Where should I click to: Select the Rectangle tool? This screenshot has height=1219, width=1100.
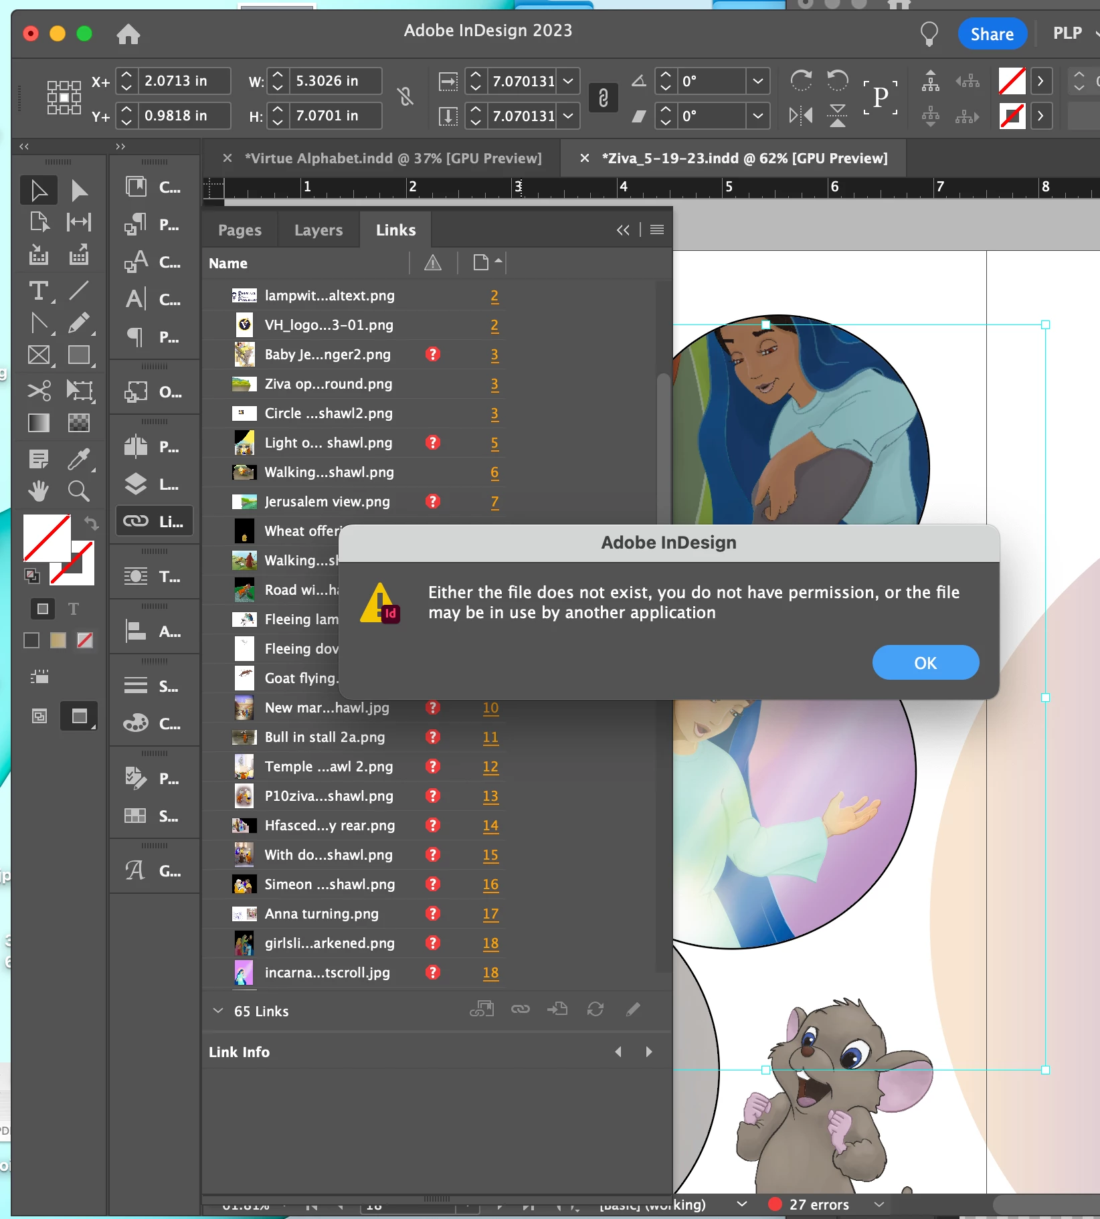79,355
